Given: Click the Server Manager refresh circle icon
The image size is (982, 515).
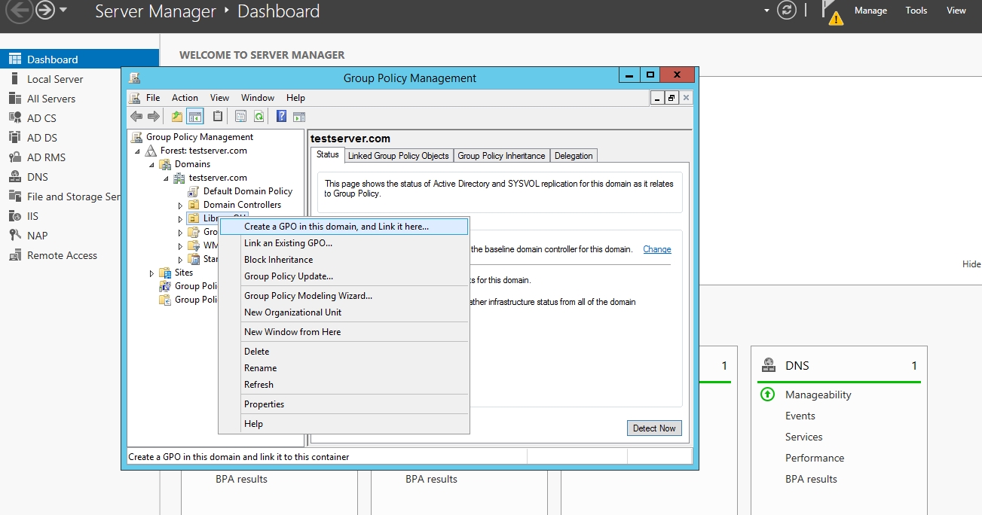Looking at the screenshot, I should [786, 11].
